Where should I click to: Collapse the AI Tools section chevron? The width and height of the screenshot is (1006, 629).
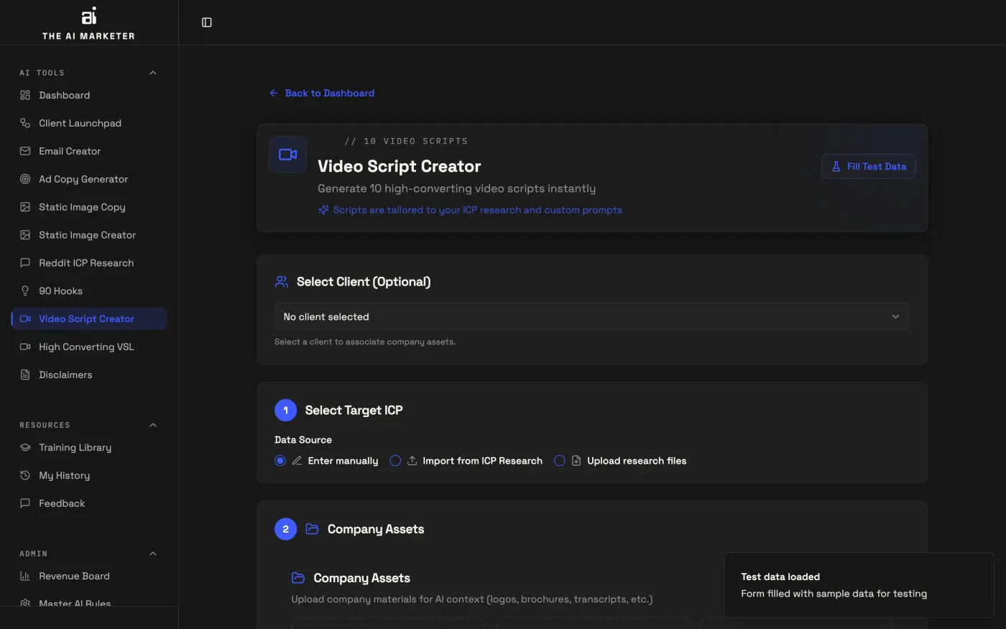(153, 73)
